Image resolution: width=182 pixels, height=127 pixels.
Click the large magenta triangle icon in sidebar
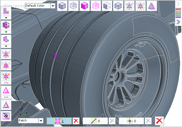(x=6, y=90)
